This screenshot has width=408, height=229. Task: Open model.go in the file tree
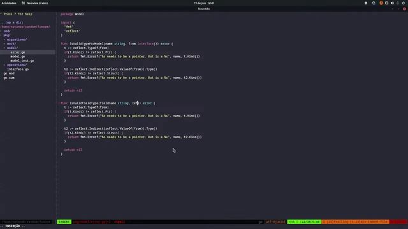click(18, 57)
